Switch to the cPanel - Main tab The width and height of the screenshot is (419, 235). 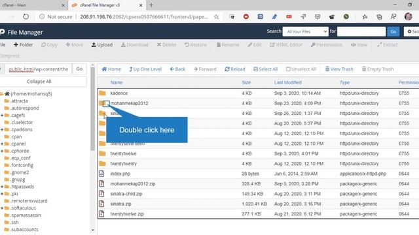pos(31,5)
